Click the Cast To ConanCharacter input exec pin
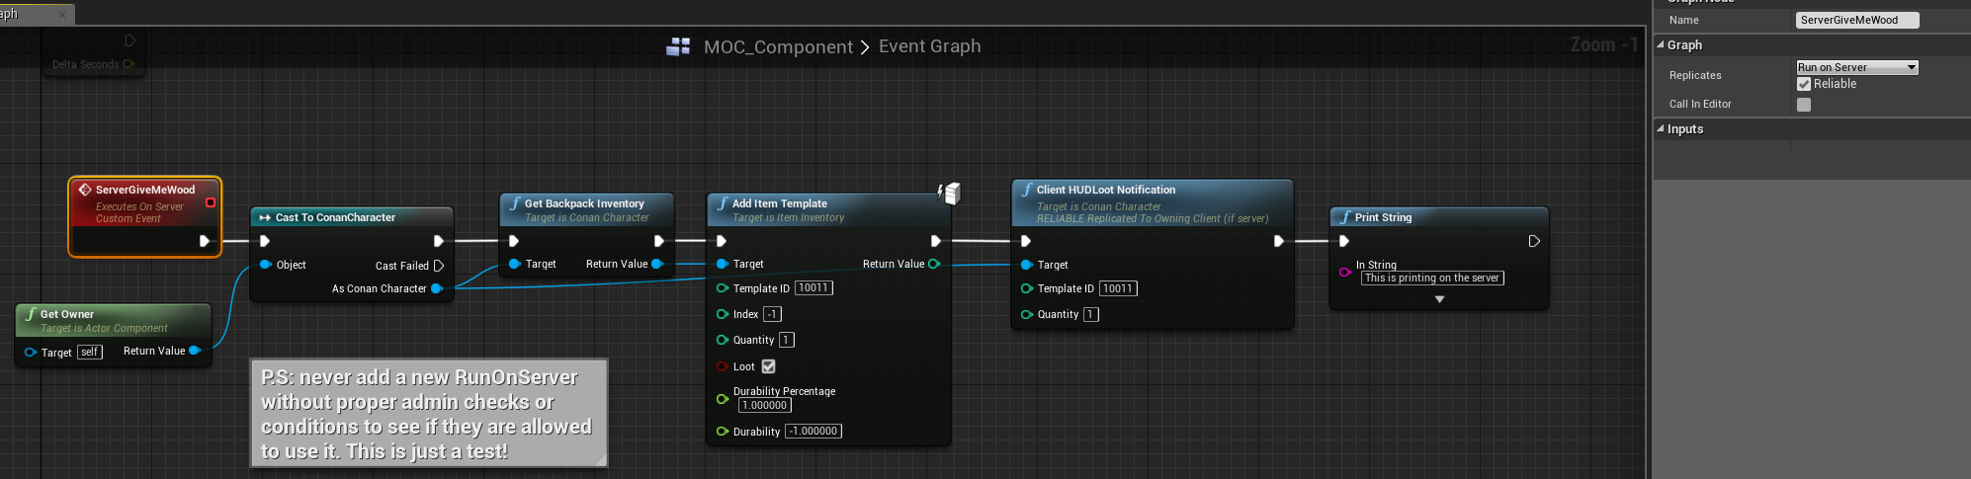 point(265,241)
